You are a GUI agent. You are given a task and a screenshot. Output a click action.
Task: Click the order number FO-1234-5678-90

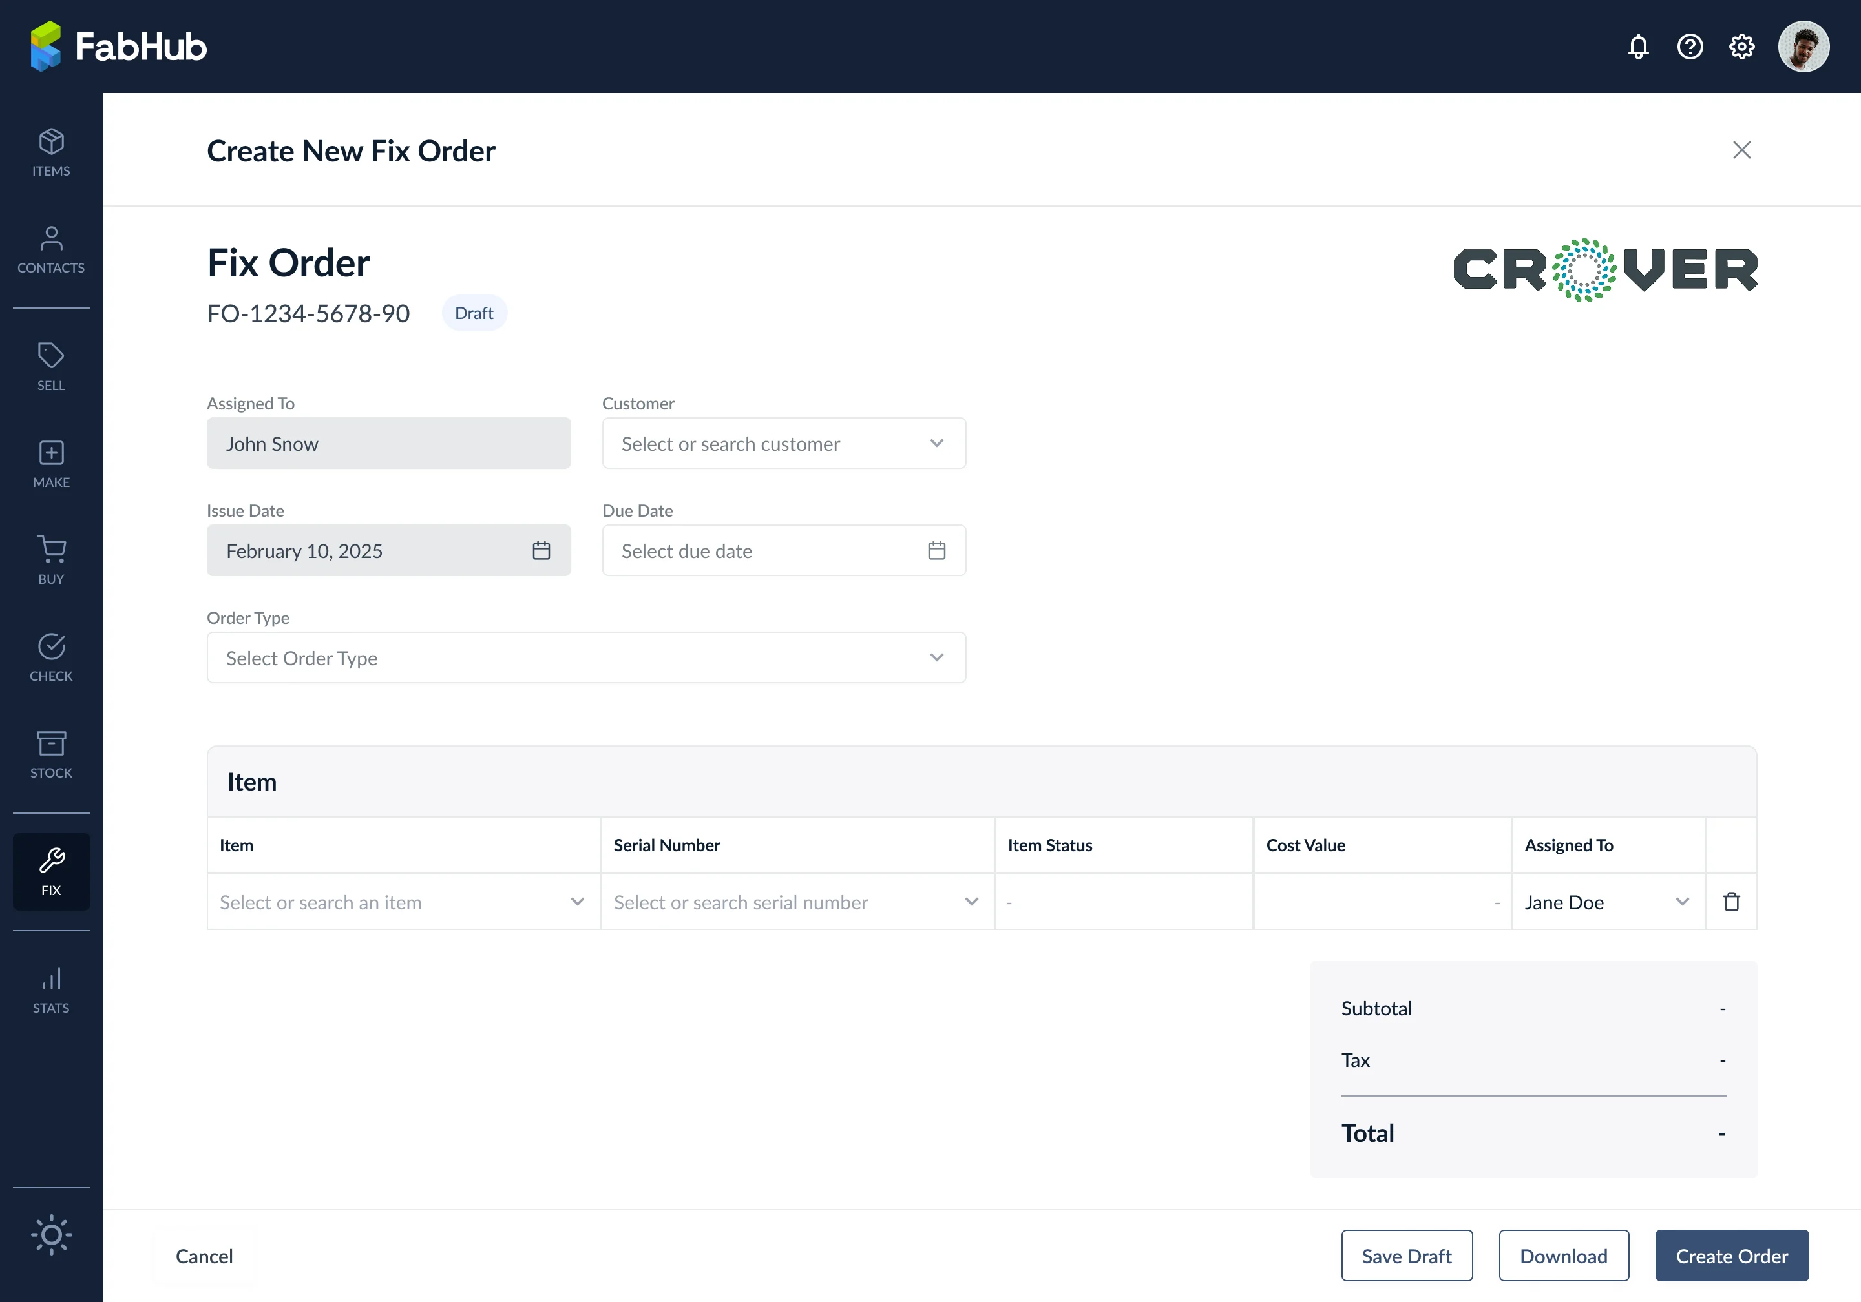click(x=308, y=313)
